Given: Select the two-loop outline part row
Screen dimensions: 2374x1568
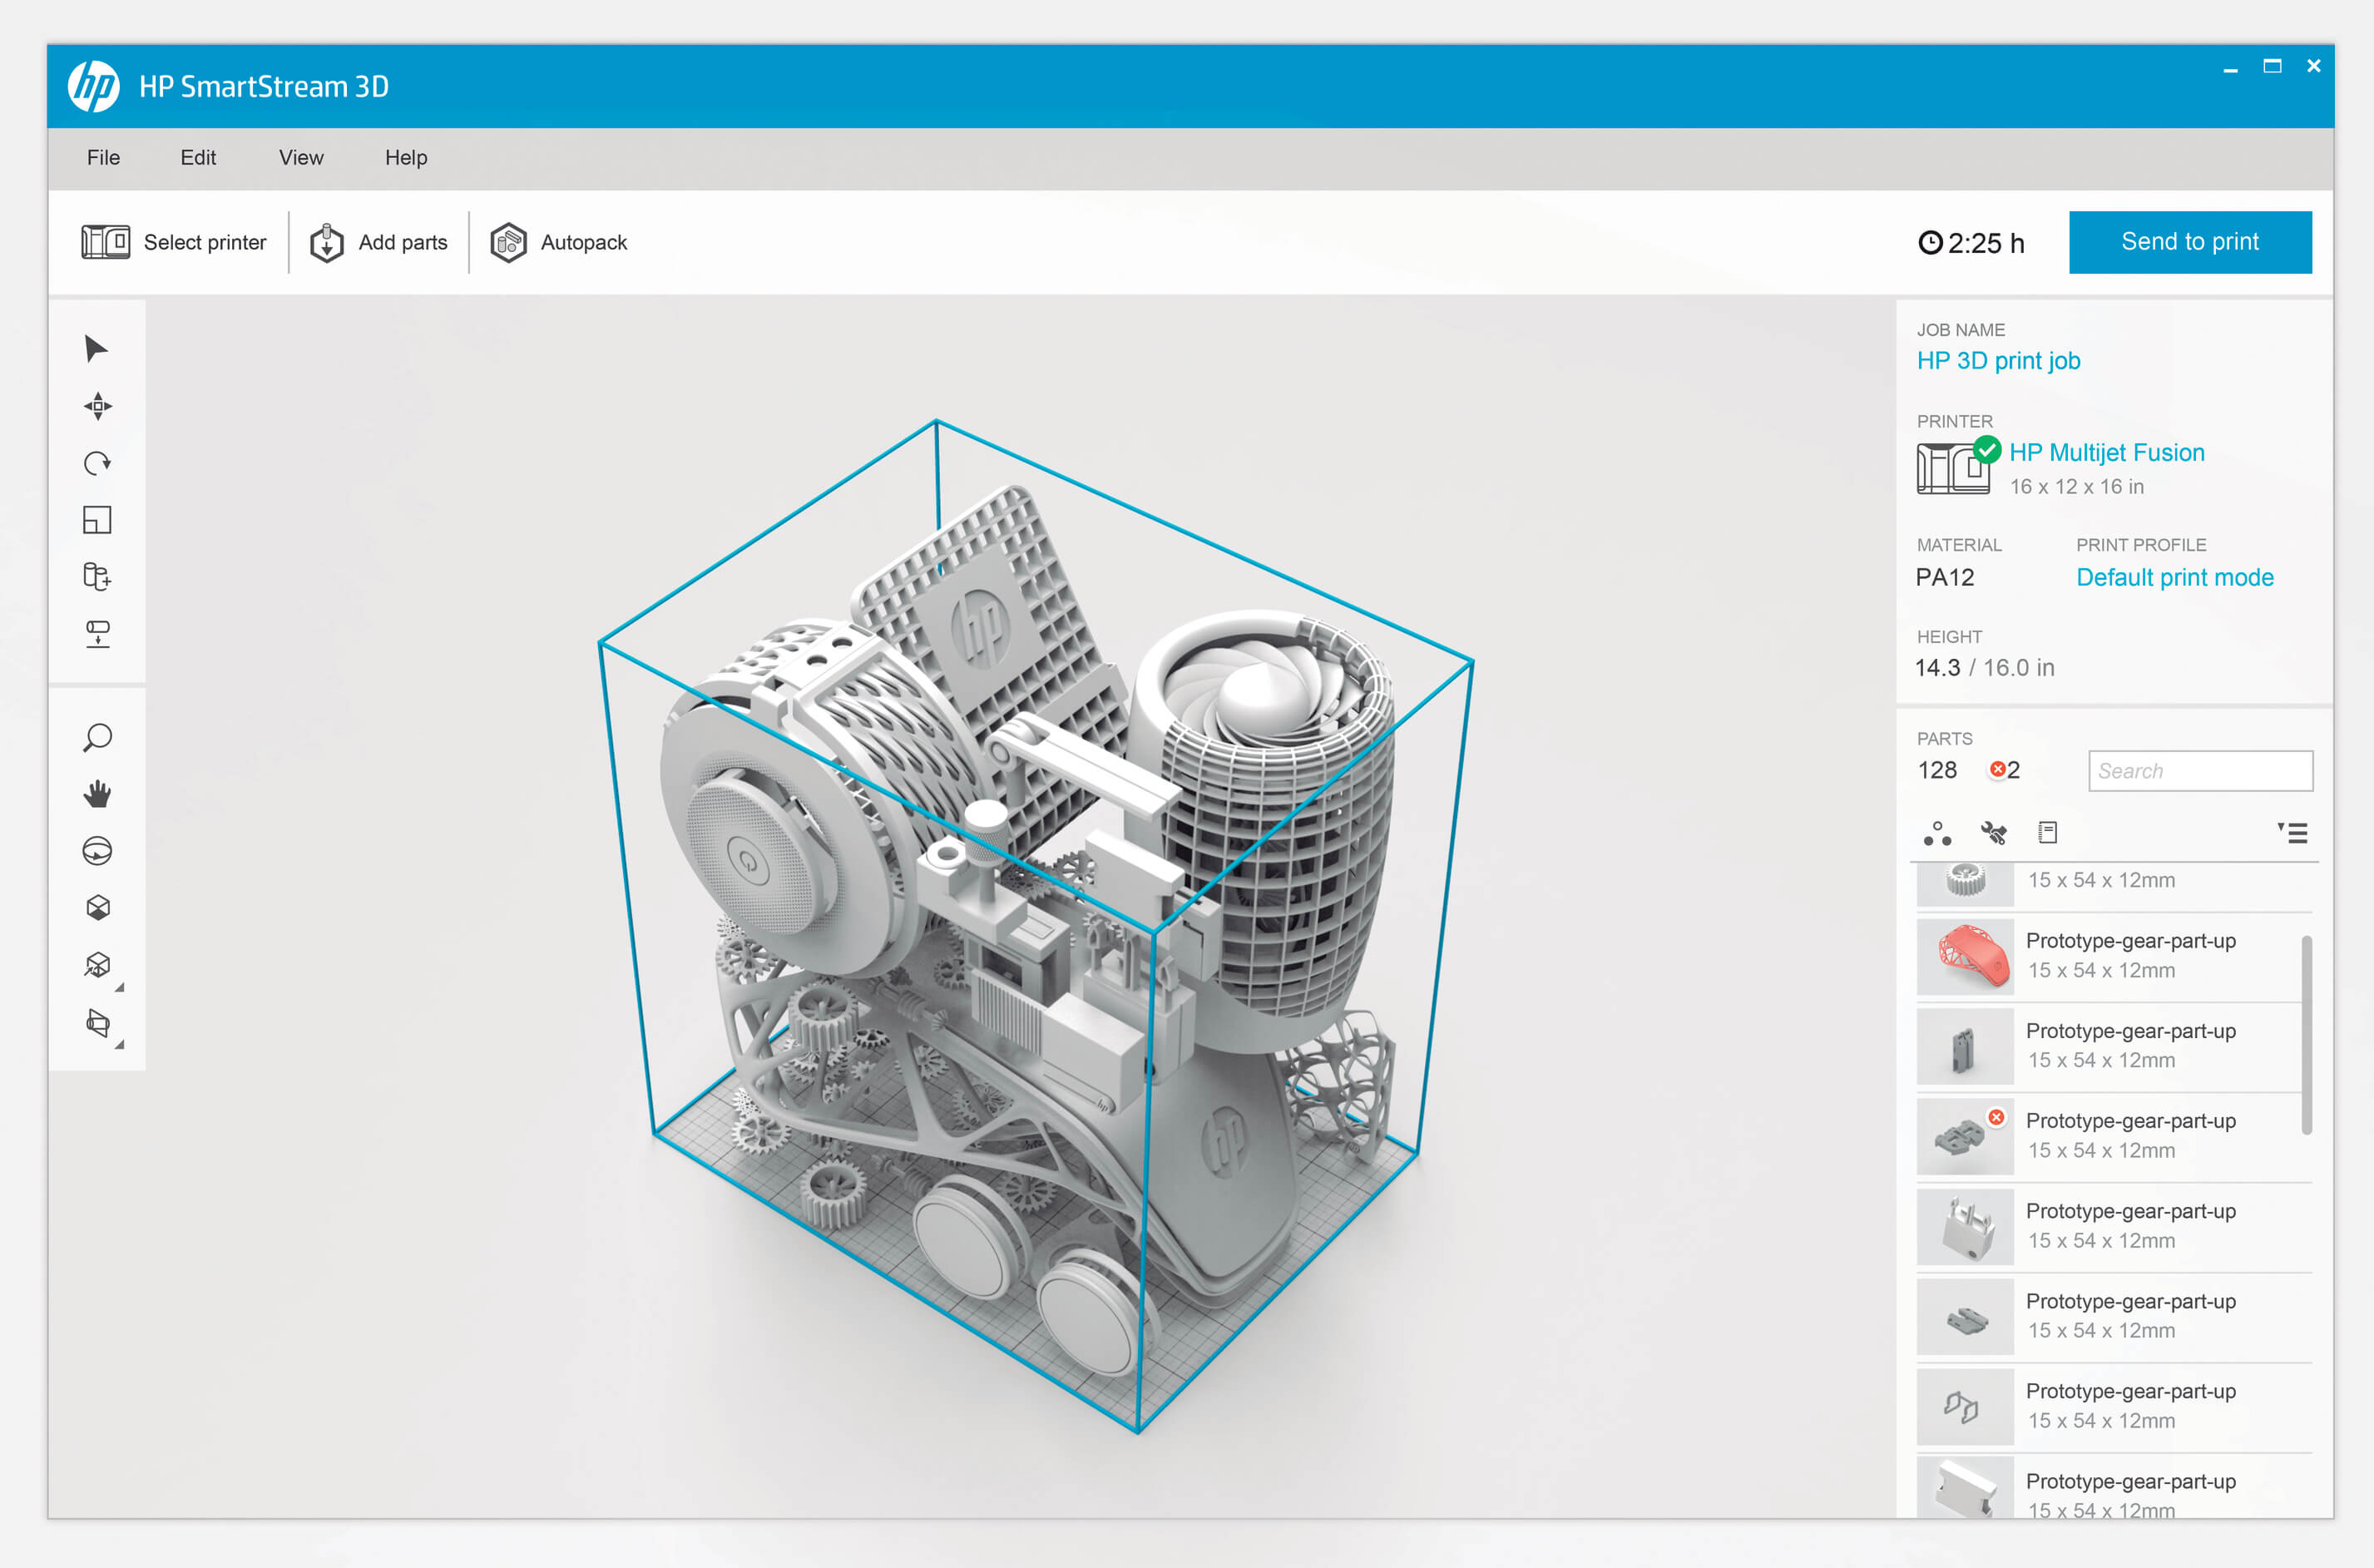Looking at the screenshot, I should point(2114,1407).
